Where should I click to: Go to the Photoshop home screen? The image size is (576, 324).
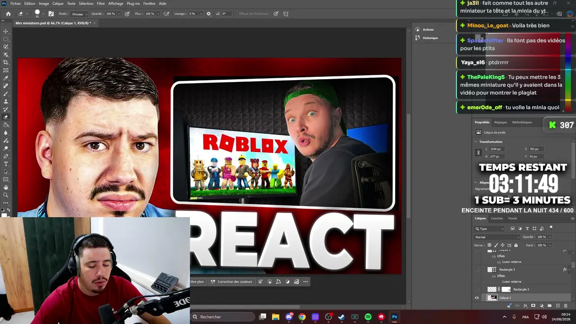click(x=8, y=14)
